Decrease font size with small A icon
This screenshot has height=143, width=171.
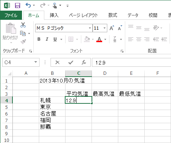click(x=120, y=28)
